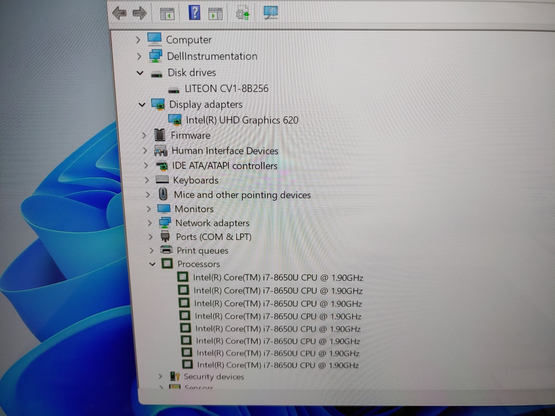Collapse the Disk drives node
Image resolution: width=555 pixels, height=416 pixels.
pyautogui.click(x=140, y=73)
